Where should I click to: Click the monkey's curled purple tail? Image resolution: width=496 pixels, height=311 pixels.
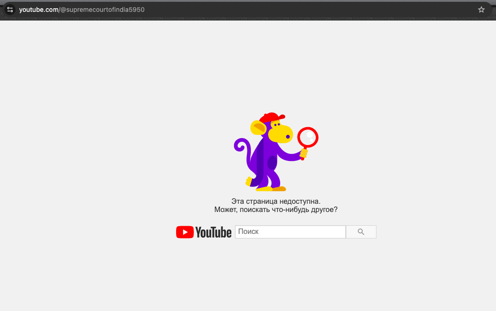click(240, 147)
